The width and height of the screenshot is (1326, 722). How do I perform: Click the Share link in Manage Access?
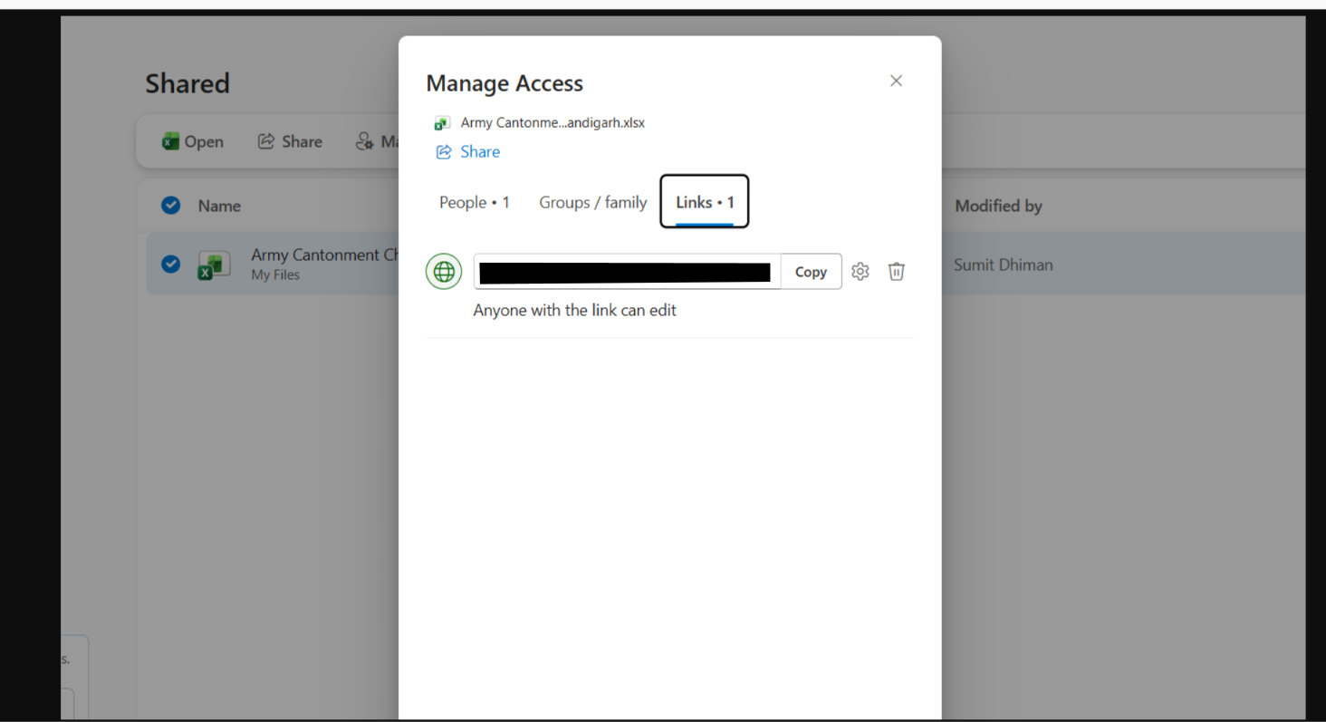(468, 151)
